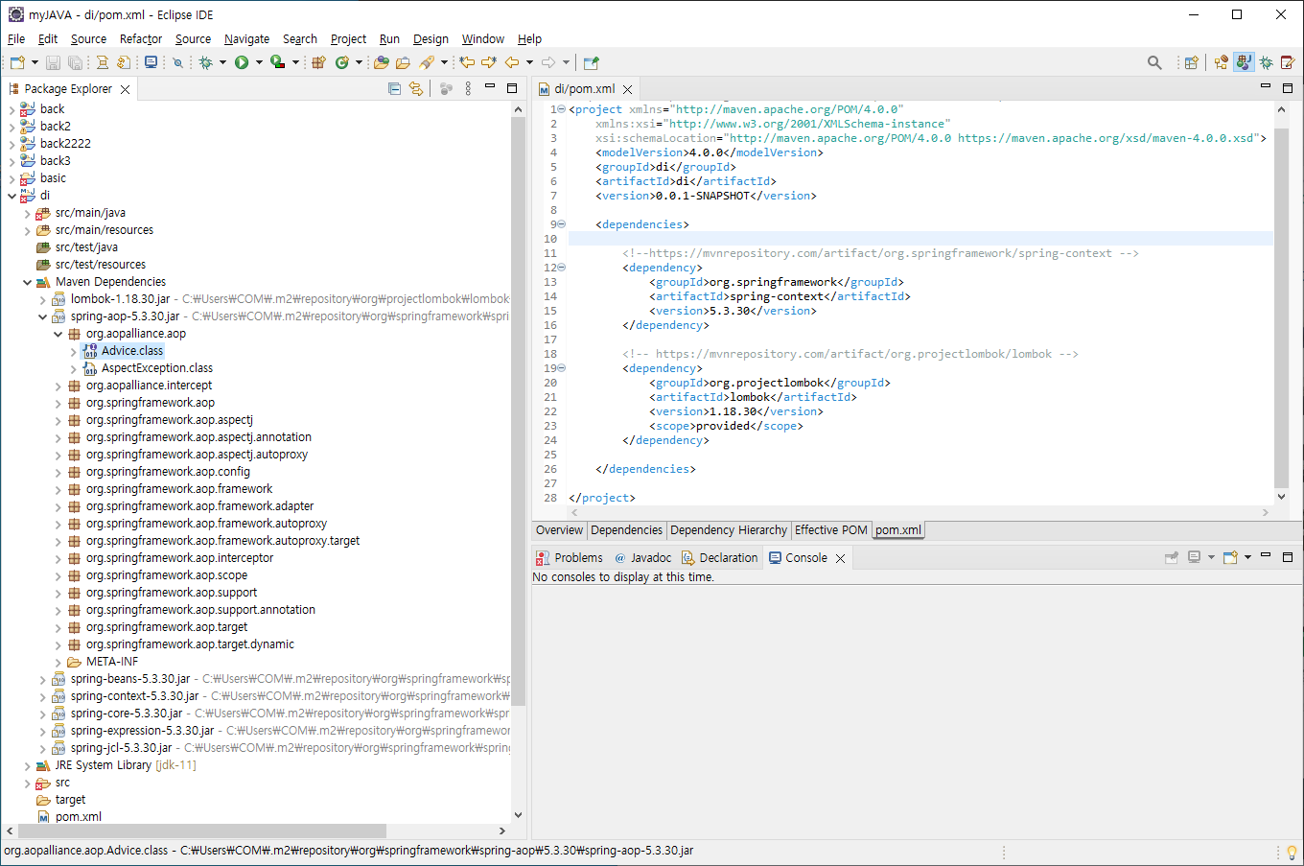
Task: Click the green Run button
Action: (242, 62)
